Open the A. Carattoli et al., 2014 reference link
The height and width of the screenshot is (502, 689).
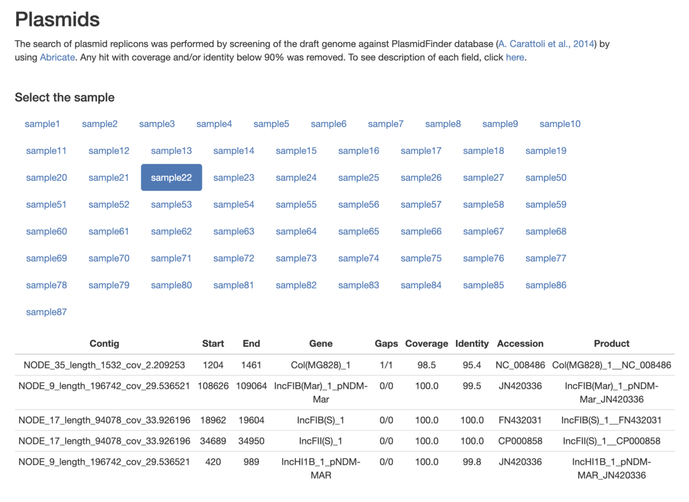547,44
